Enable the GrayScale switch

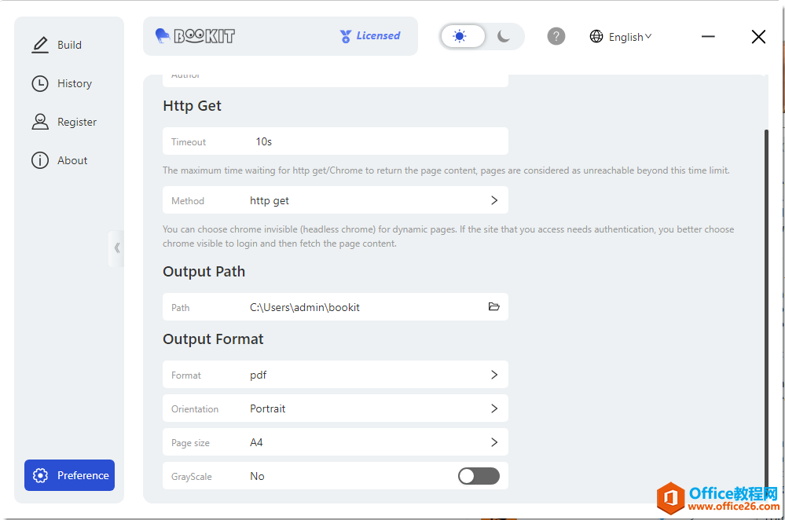click(479, 476)
